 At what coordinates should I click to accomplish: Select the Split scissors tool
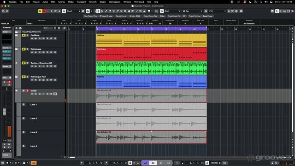point(114,11)
